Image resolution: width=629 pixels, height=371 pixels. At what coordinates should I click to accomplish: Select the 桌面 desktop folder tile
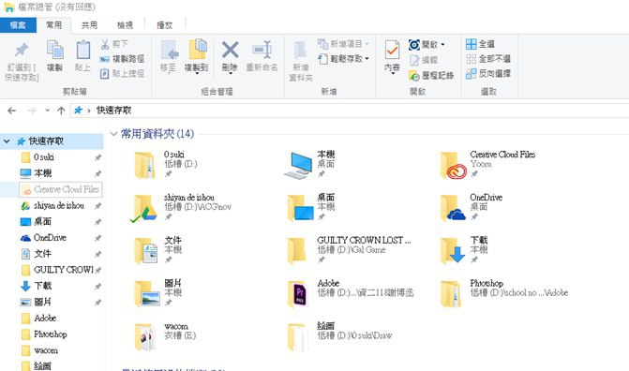(x=311, y=207)
